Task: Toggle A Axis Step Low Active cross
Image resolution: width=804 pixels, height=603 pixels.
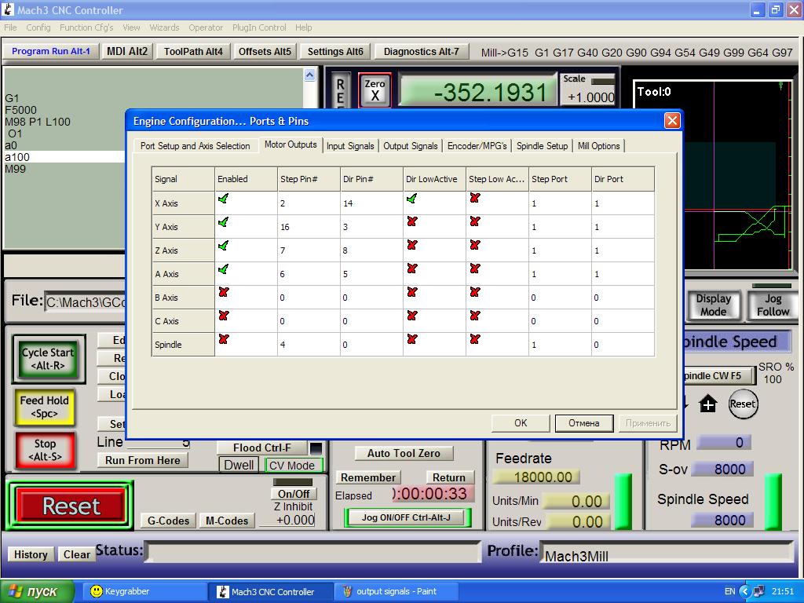Action: (x=475, y=269)
